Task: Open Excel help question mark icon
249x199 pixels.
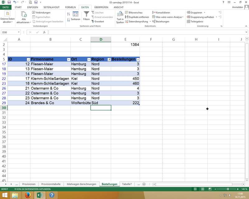Action: [x=223, y=2]
